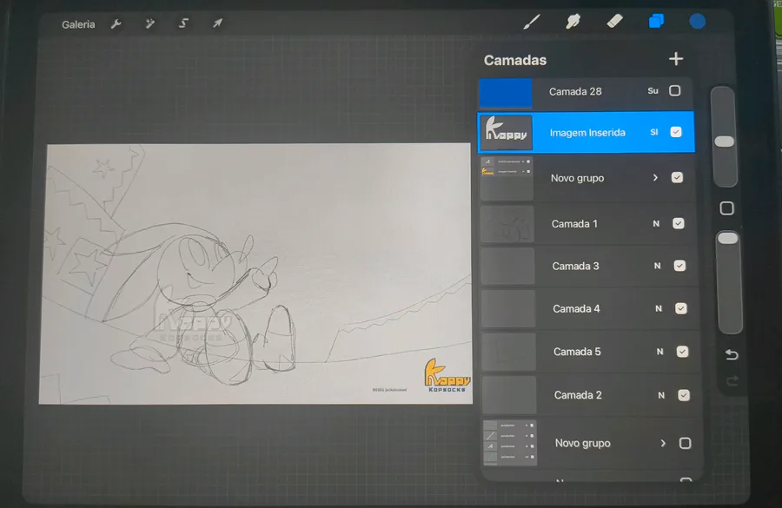Select the Camada 3 layer name
This screenshot has width=782, height=508.
tap(575, 267)
